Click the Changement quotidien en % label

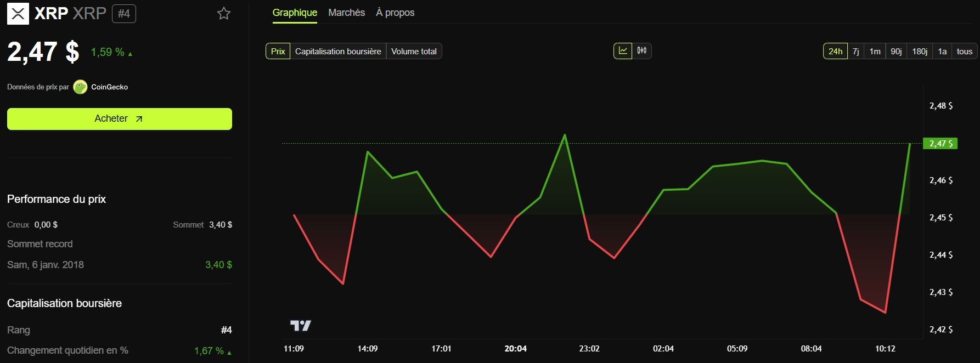pyautogui.click(x=67, y=350)
